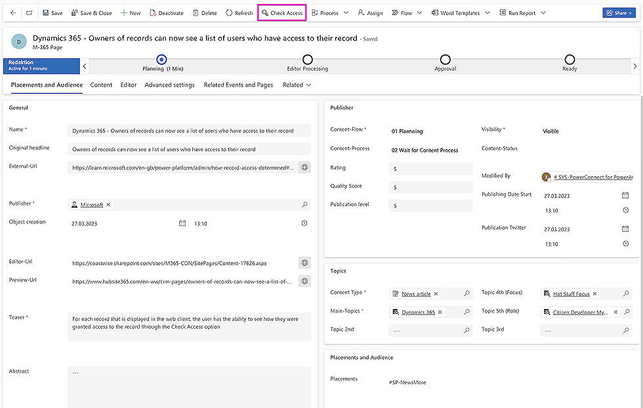Select the Planning stage circle
The height and width of the screenshot is (408, 643).
[x=161, y=60]
